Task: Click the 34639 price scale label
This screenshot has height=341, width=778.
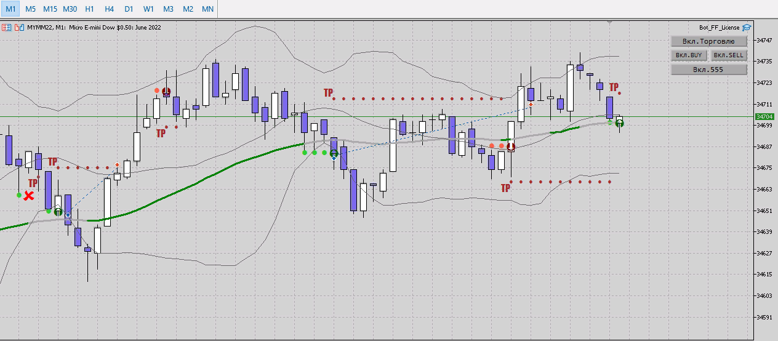Action: click(x=765, y=232)
